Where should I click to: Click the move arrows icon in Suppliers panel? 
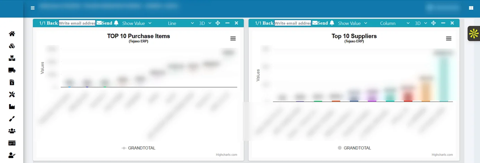tap(434, 23)
